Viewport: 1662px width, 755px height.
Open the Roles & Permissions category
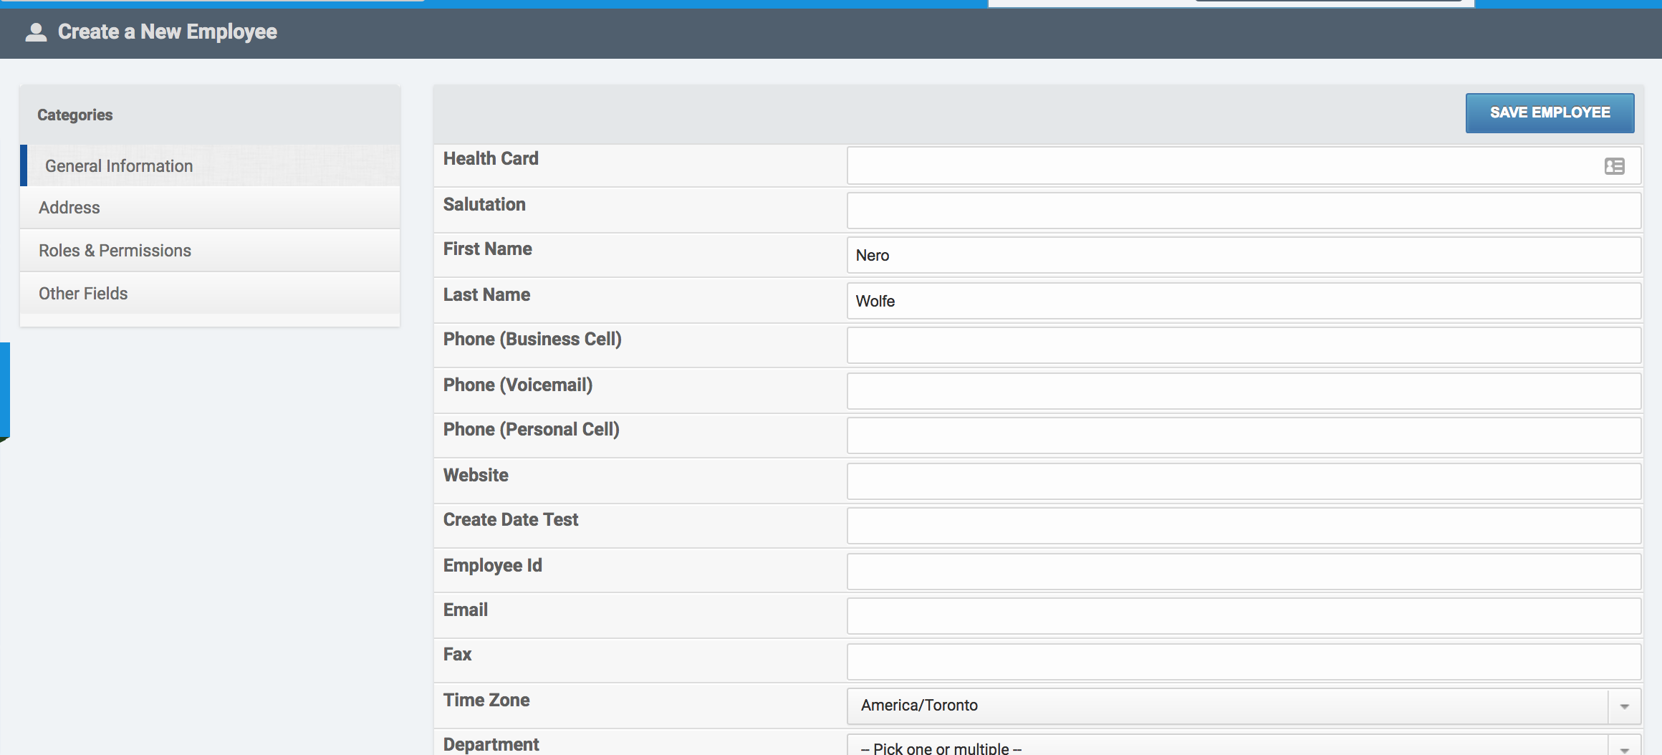coord(115,251)
